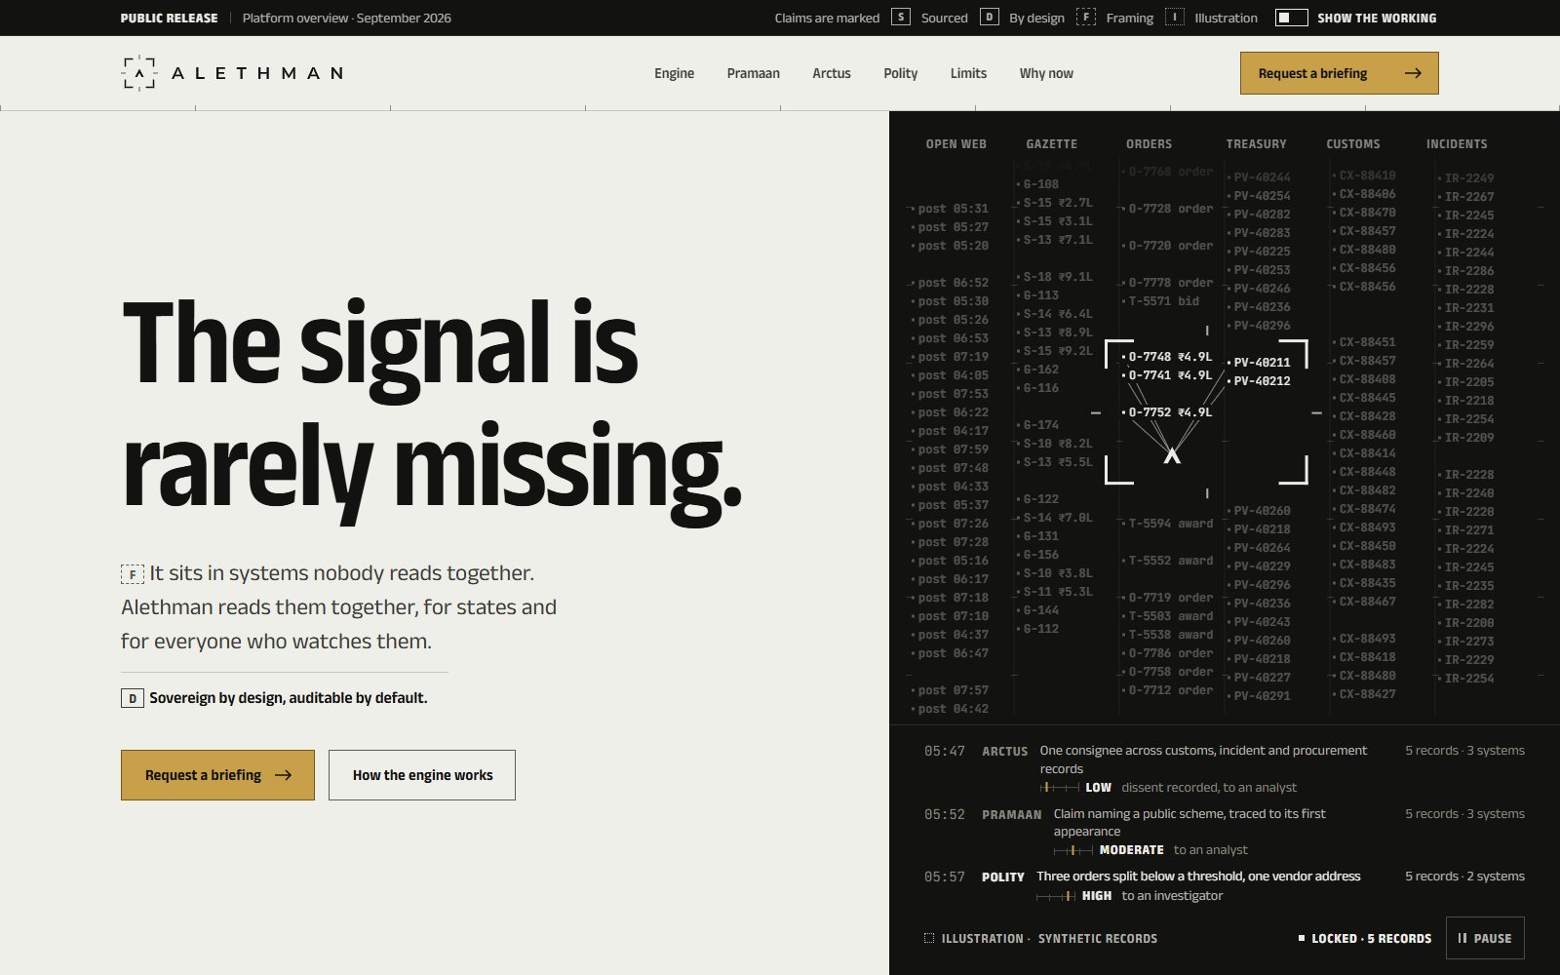Click the arrow in hero Request a briefing

283,775
